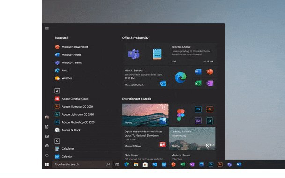Image resolution: width=285 pixels, height=178 pixels.
Task: Open Calculator from app list
Action: (64, 149)
